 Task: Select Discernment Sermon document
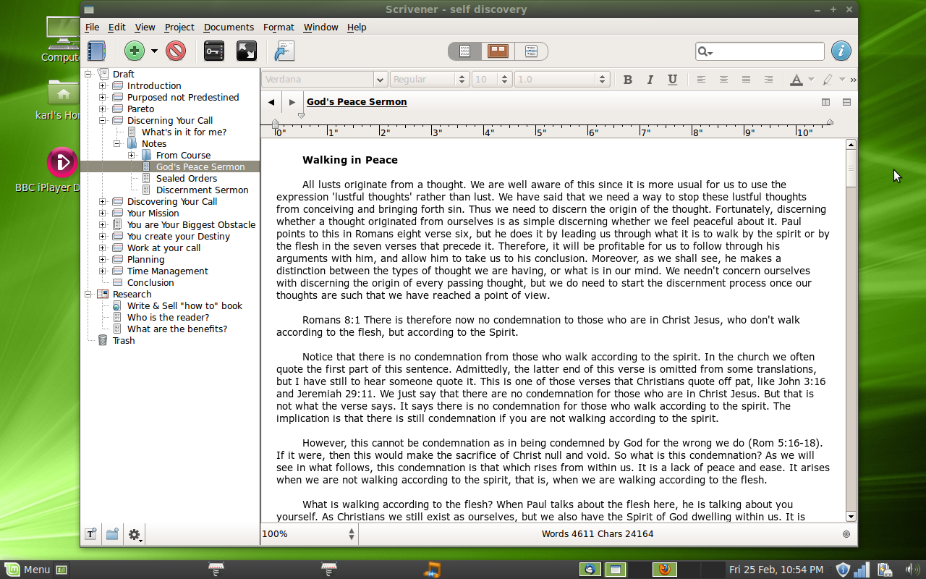click(202, 190)
